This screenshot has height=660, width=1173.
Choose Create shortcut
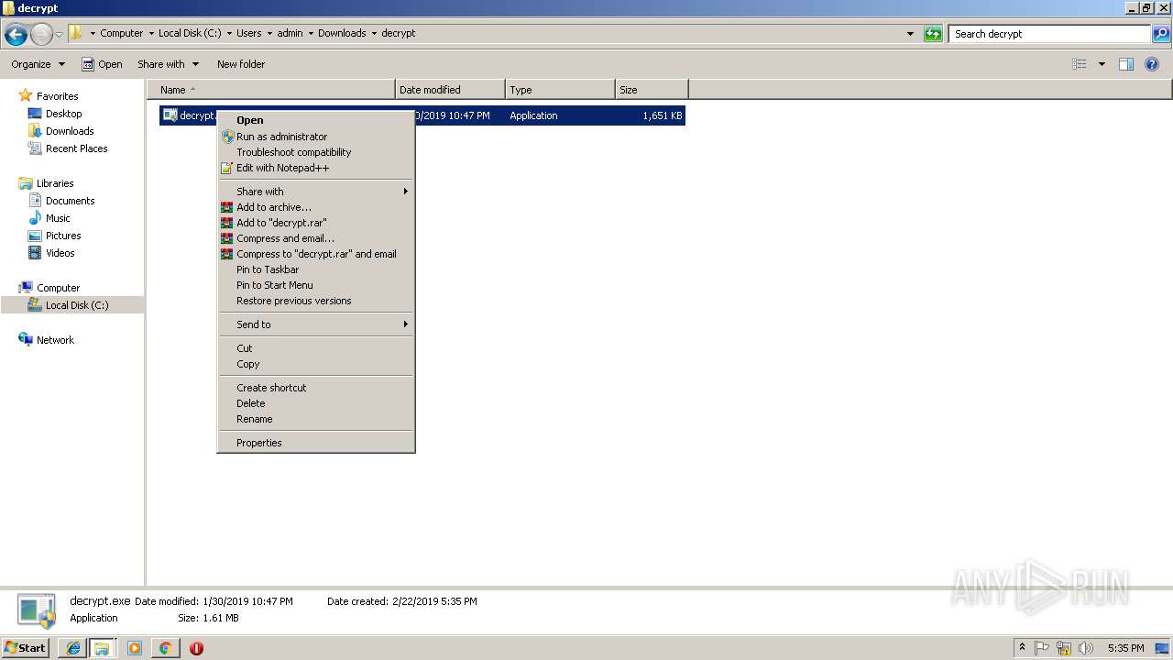tap(315, 388)
